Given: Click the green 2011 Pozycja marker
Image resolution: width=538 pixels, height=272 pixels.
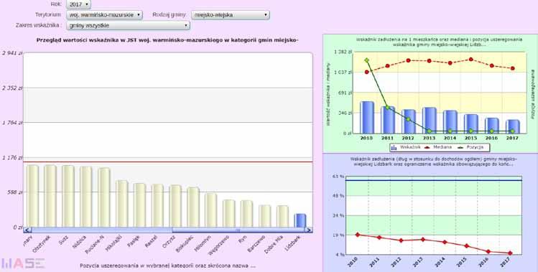Looking at the screenshot, I should 388,108.
